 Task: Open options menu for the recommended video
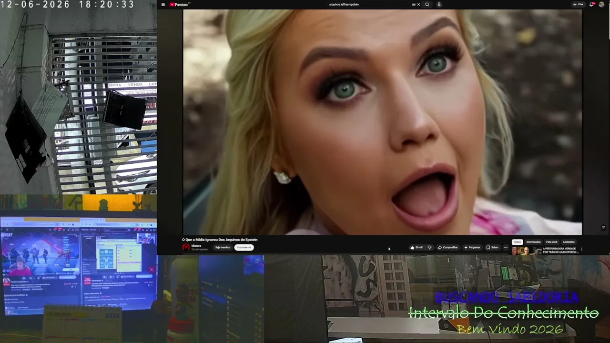pyautogui.click(x=581, y=249)
